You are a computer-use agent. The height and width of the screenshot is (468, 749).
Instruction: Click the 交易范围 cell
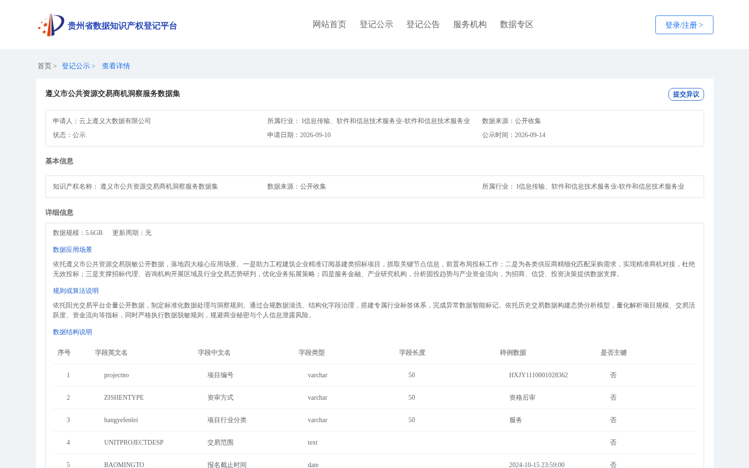coord(220,443)
